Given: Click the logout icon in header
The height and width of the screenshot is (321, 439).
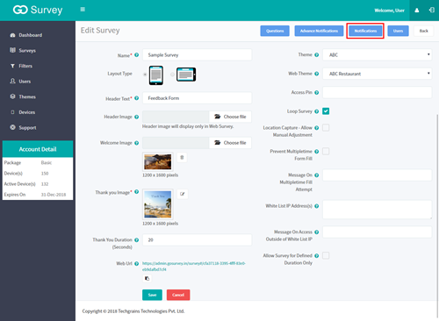Looking at the screenshot, I should click(431, 10).
